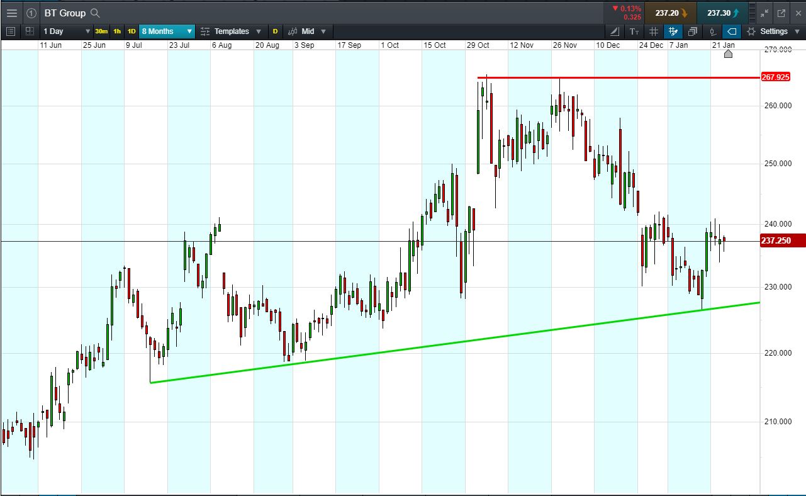Image resolution: width=806 pixels, height=496 pixels.
Task: Collapse the chart with the inward arrows icon
Action: coord(764,13)
